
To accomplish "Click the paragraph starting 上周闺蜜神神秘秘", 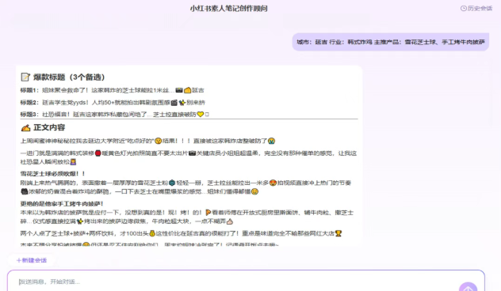I will [147, 141].
